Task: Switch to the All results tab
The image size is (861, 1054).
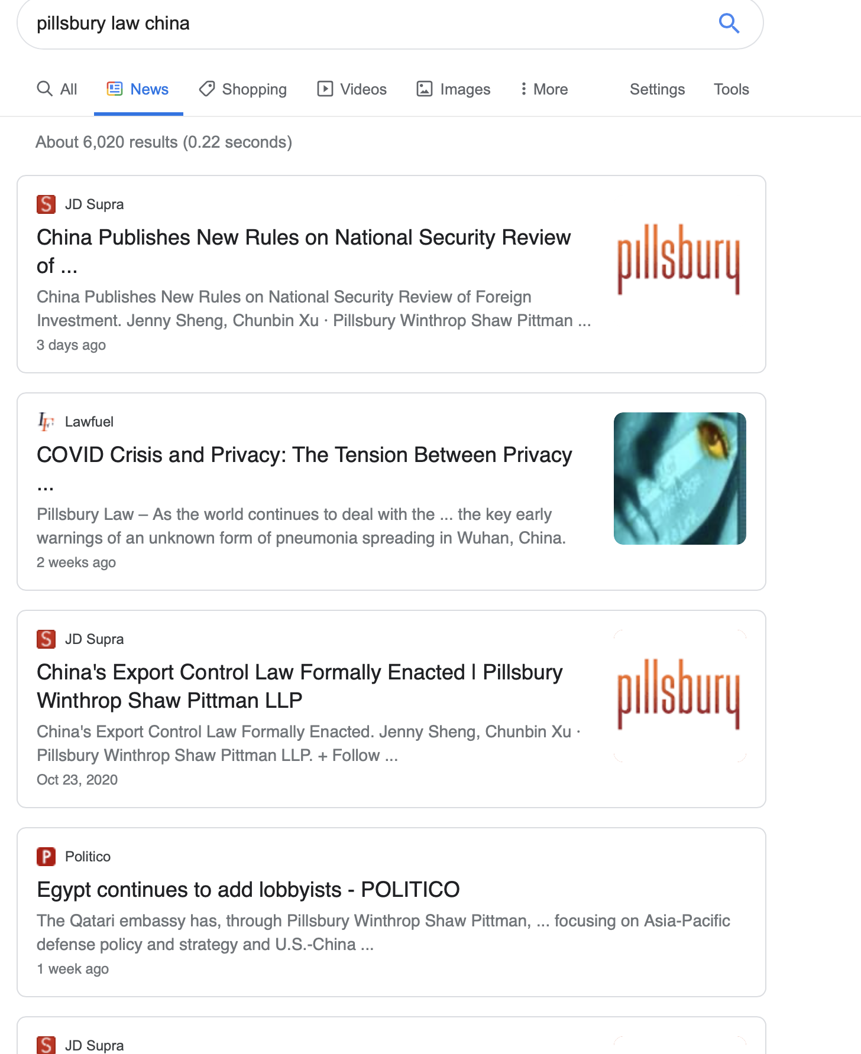Action: click(x=57, y=89)
